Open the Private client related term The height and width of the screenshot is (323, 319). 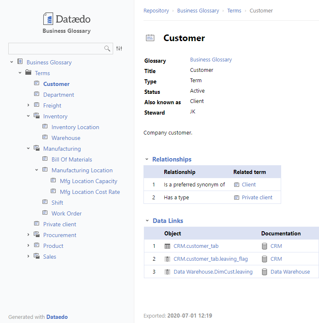[x=257, y=198]
